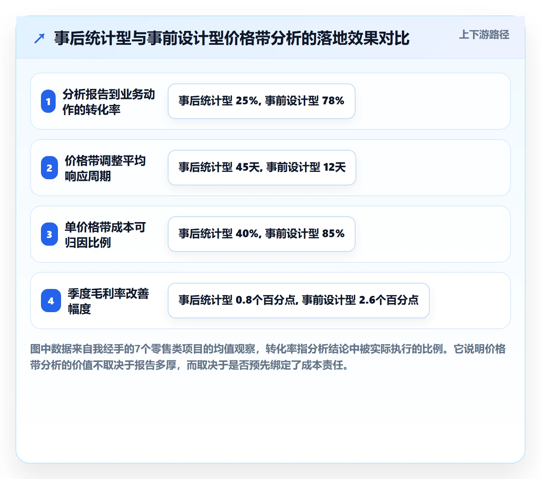
Task: Click the value box 事后统计型 45天, 事前设计型 12天
Action: 262,168
